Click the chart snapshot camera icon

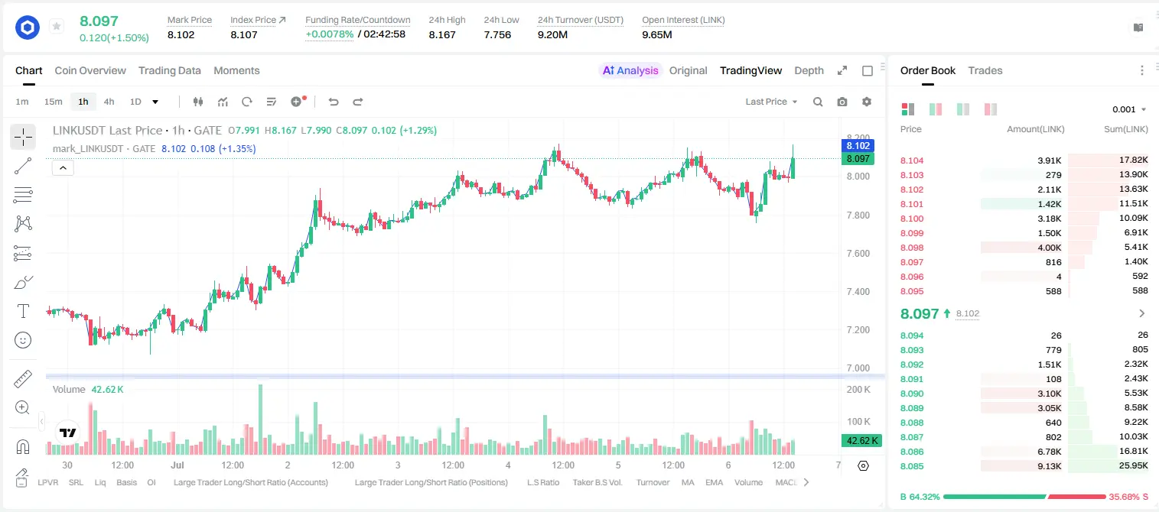[842, 102]
